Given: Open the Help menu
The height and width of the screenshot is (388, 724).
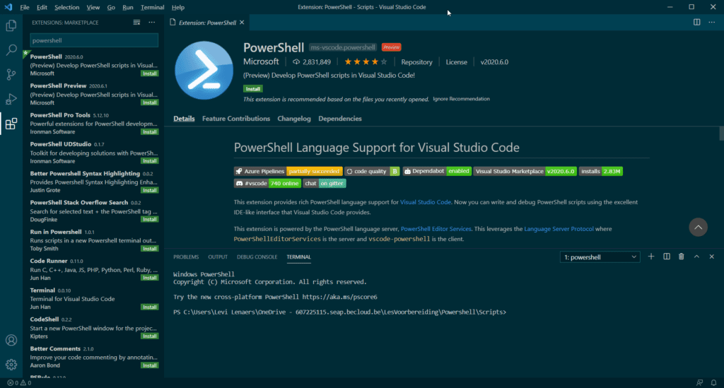Looking at the screenshot, I should 177,7.
